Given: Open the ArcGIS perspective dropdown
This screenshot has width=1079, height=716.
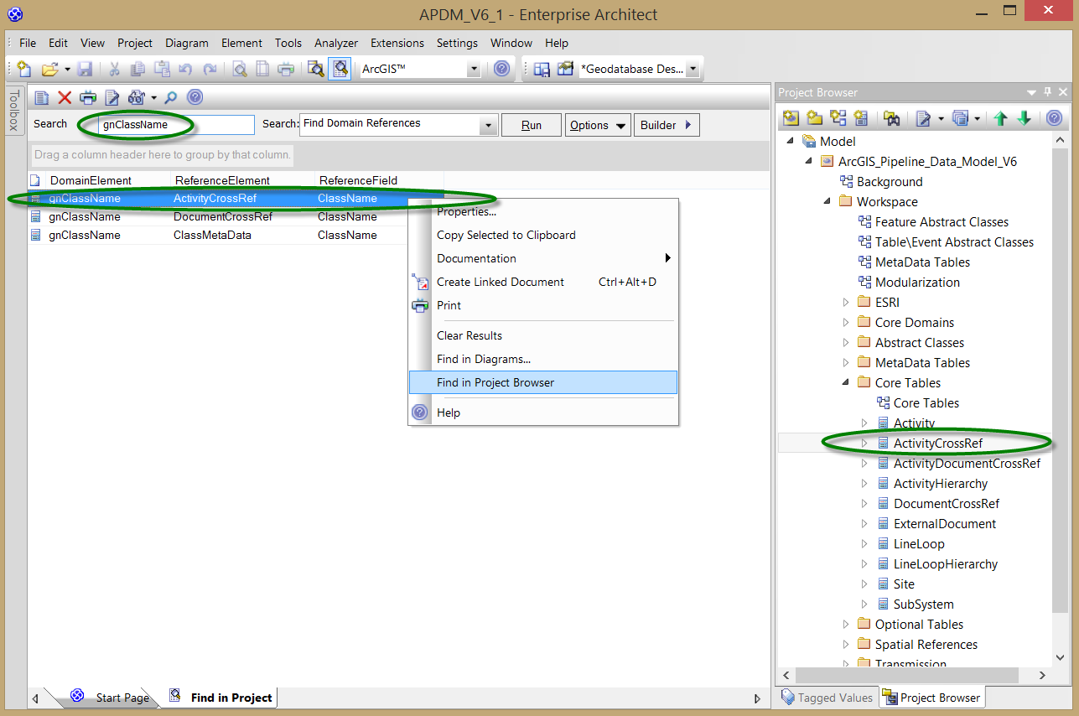Looking at the screenshot, I should pyautogui.click(x=474, y=70).
